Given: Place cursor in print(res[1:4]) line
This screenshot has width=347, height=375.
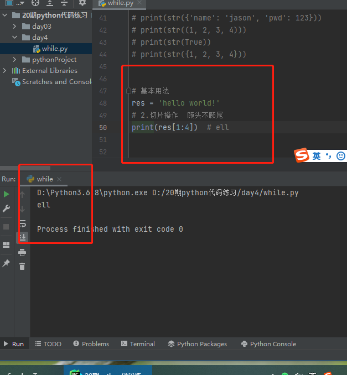Looking at the screenshot, I should pyautogui.click(x=165, y=127).
